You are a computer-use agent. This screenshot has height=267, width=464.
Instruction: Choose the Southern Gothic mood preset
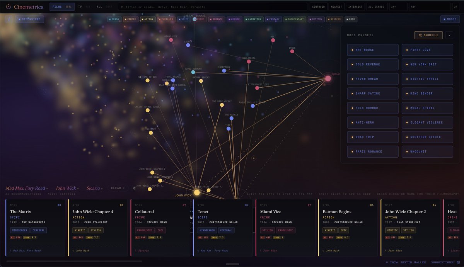click(427, 137)
